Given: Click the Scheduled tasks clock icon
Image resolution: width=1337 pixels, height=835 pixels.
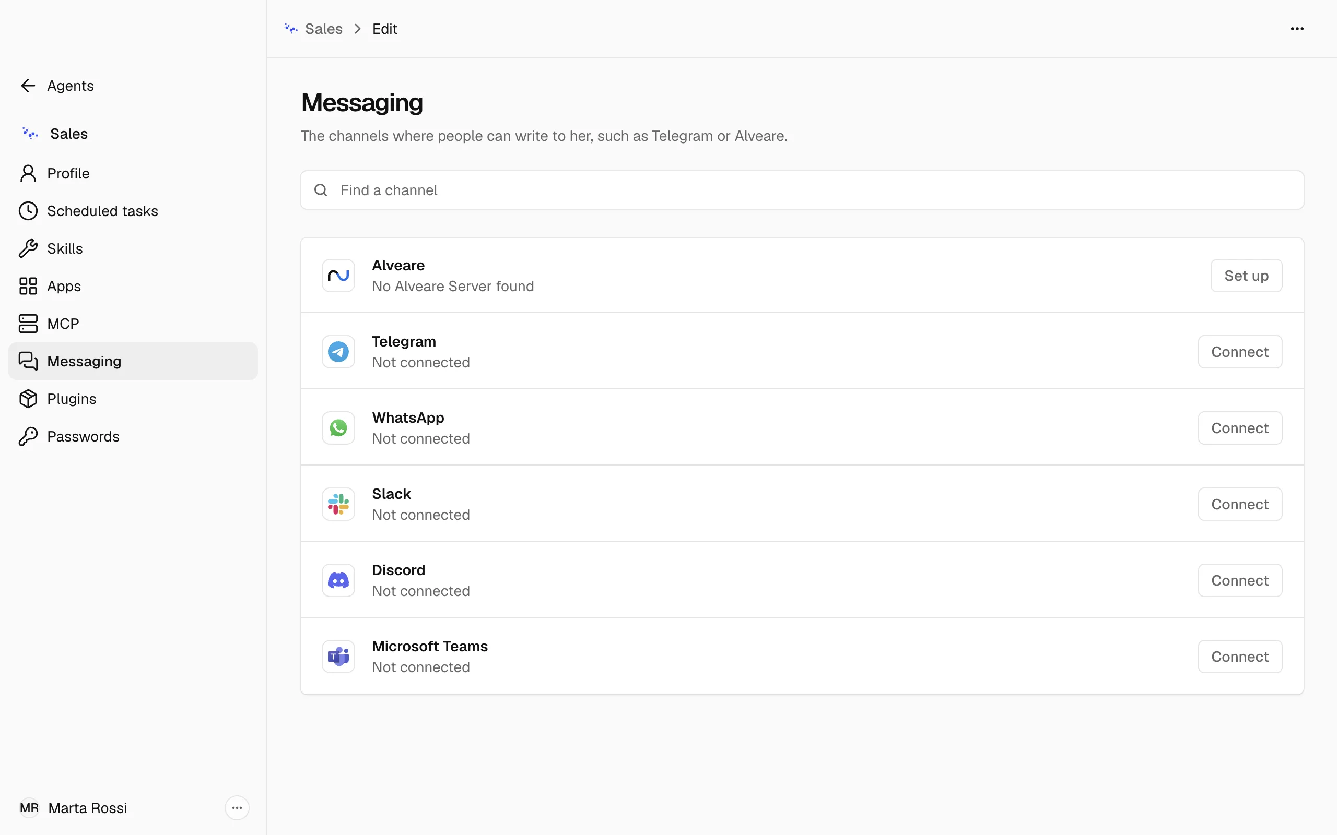Looking at the screenshot, I should (28, 211).
